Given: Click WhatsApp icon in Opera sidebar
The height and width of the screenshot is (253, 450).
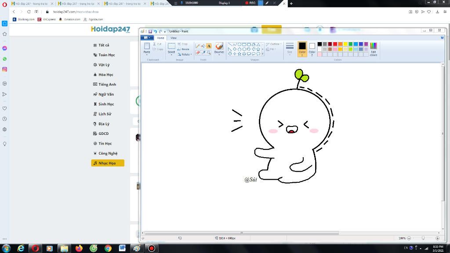Looking at the screenshot, I should click(x=4, y=59).
